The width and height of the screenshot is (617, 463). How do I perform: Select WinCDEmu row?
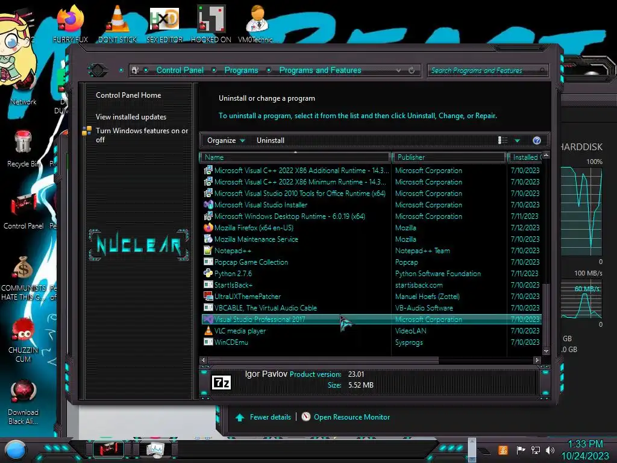coord(371,342)
